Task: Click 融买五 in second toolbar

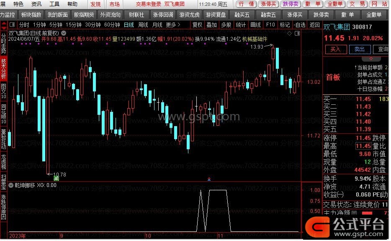Action: [x=242, y=15]
